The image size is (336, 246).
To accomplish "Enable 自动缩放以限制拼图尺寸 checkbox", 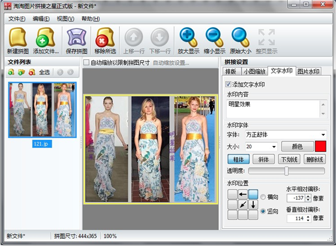I will (x=87, y=63).
